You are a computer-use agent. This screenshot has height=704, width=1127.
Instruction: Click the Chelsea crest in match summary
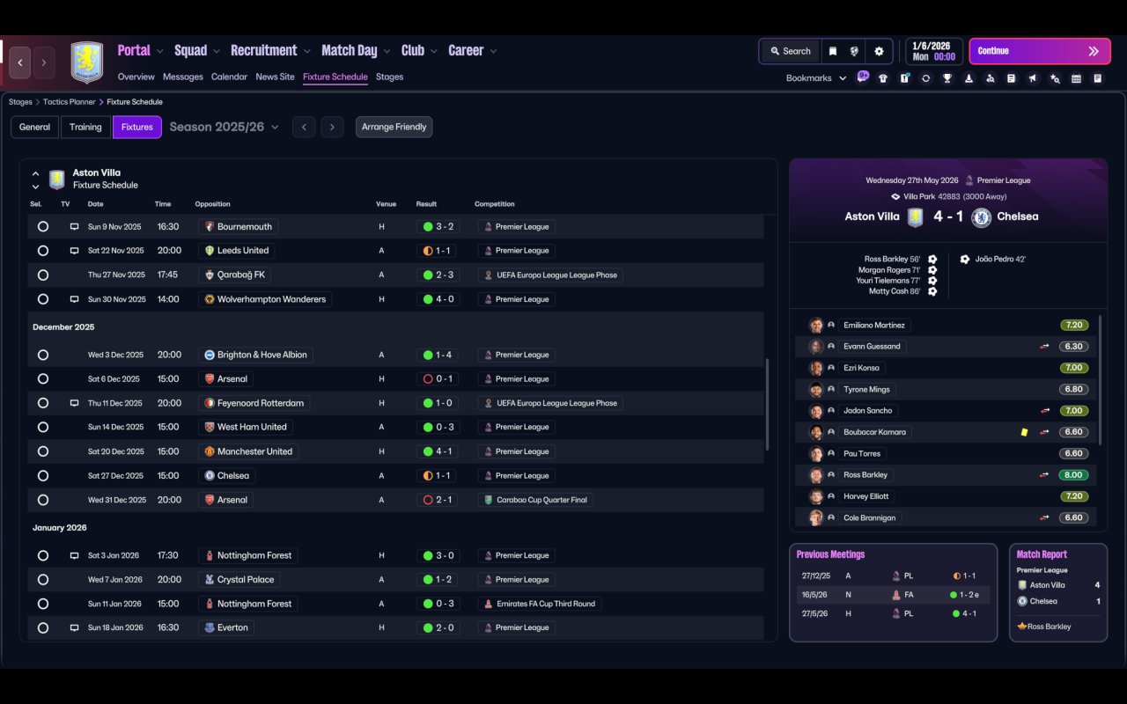(981, 217)
